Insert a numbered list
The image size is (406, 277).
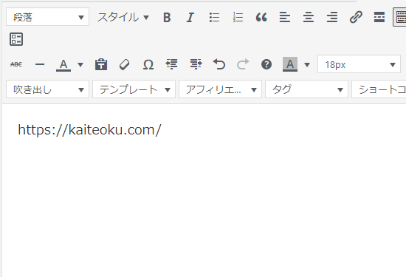pyautogui.click(x=238, y=18)
